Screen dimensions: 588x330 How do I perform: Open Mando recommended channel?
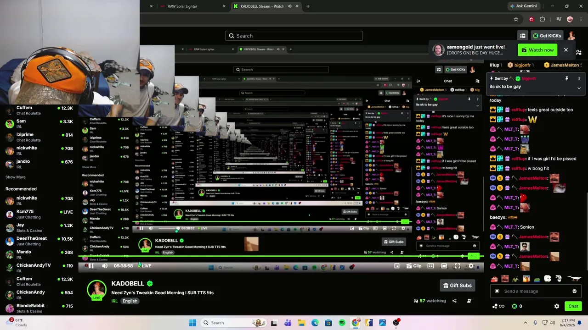tap(39, 254)
